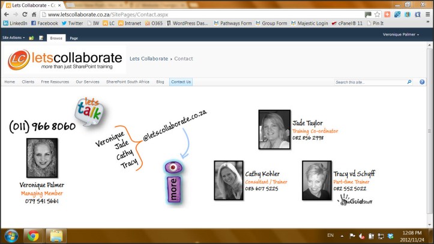The width and height of the screenshot is (434, 244).
Task: Click Cathy Kohler's profile photo
Action: click(228, 180)
